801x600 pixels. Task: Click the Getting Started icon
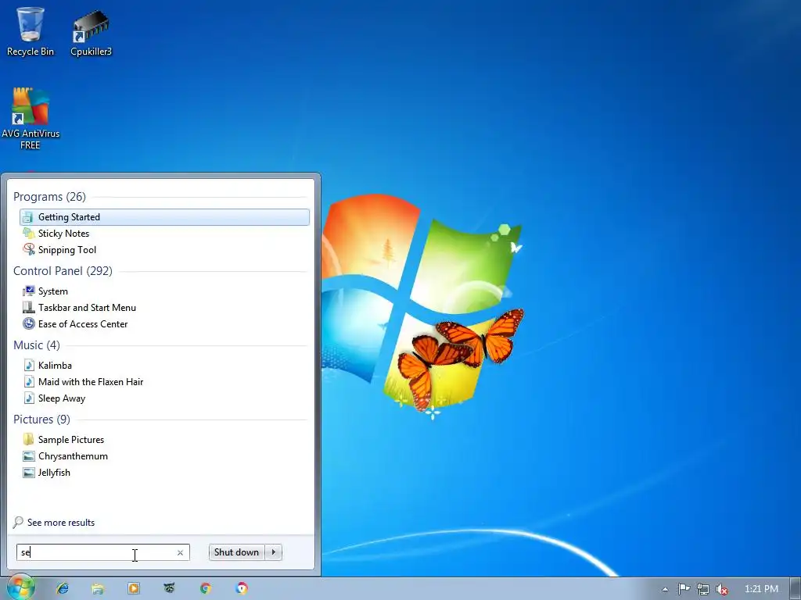tap(29, 217)
